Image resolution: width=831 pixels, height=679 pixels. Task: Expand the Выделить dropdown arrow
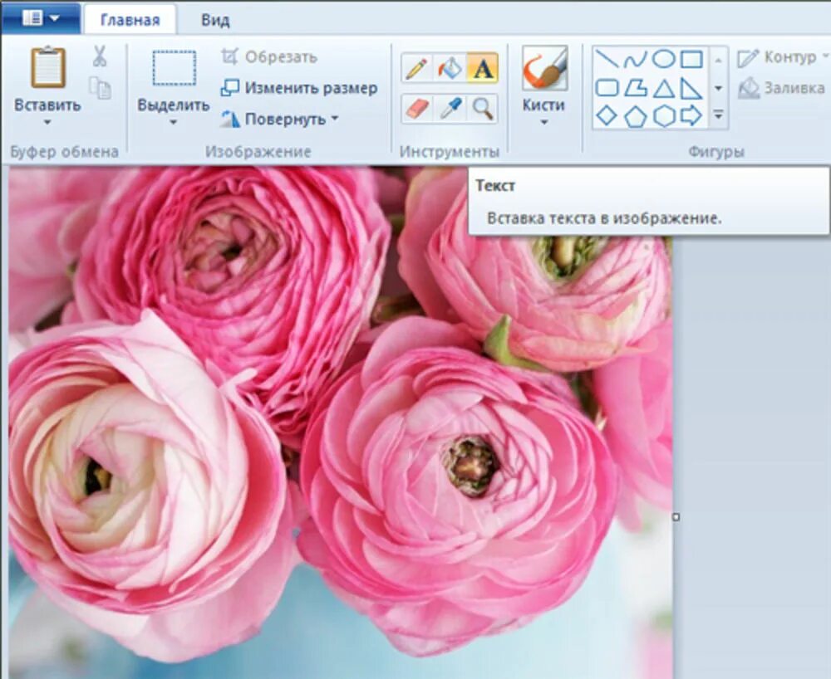[173, 122]
